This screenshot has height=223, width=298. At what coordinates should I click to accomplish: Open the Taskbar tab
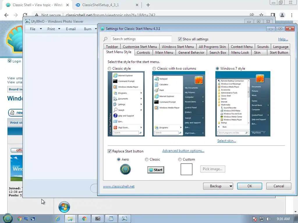pos(112,47)
